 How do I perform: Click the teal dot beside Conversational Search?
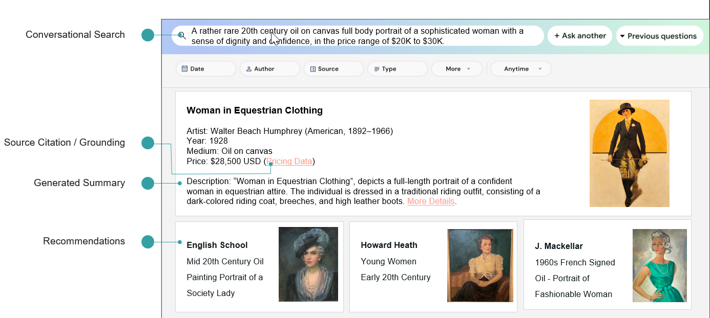[x=148, y=35]
